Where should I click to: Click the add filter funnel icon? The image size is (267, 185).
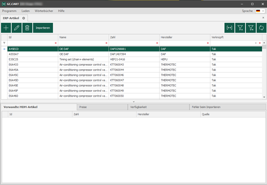point(240,28)
